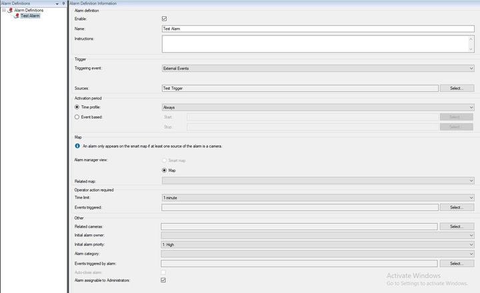The width and height of the screenshot is (480, 293).
Task: Collapse the Alarm Definitions tree node
Action: click(x=3, y=10)
